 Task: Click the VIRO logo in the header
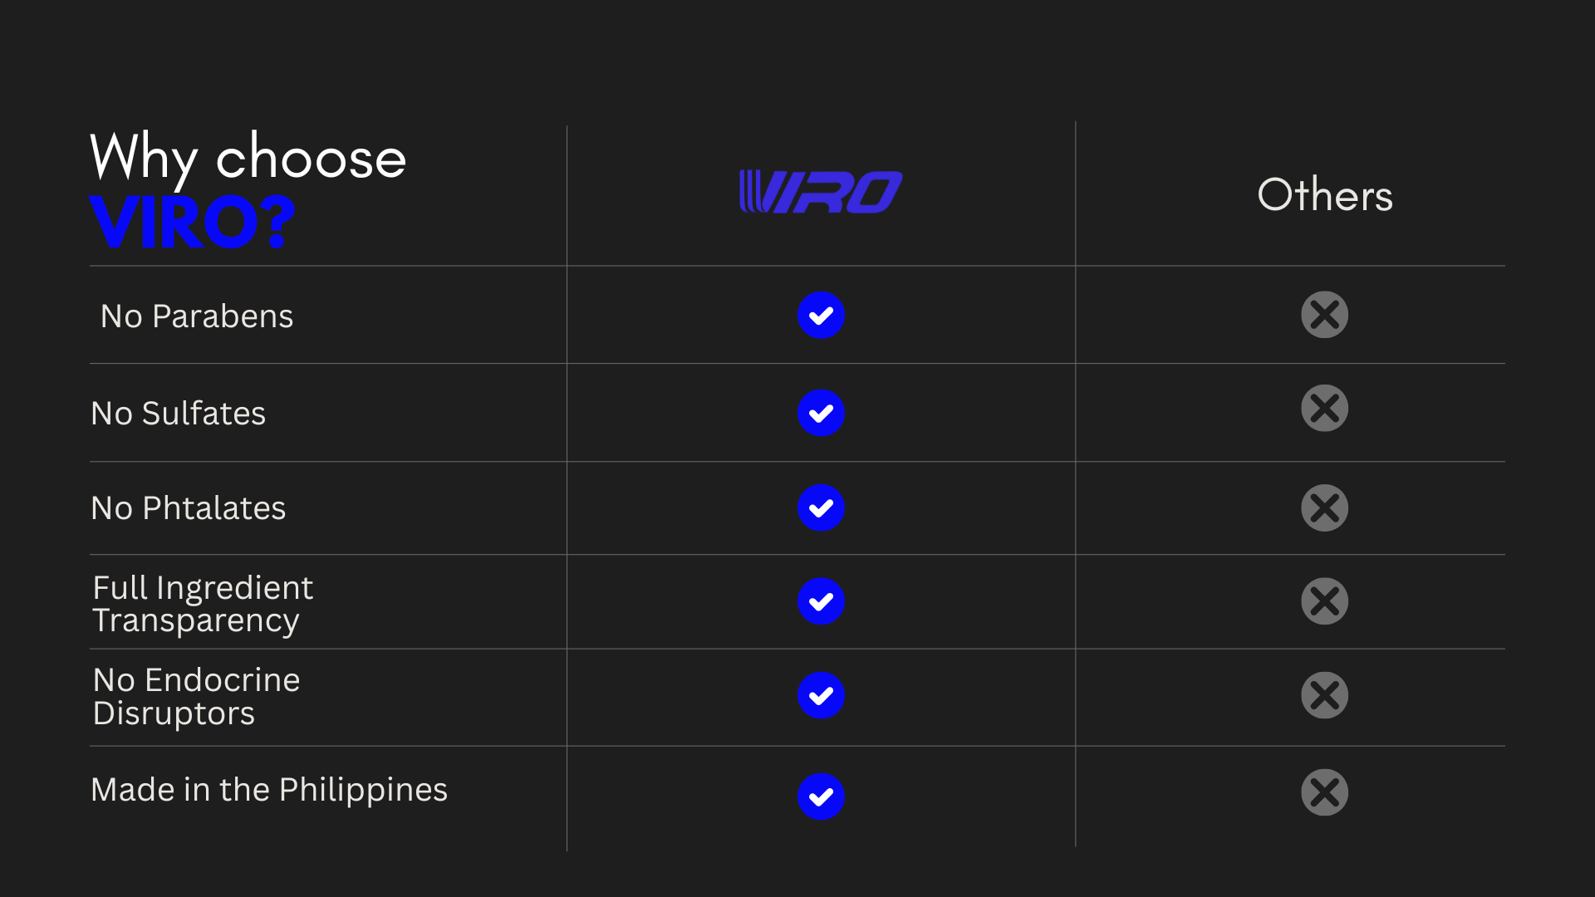click(821, 192)
